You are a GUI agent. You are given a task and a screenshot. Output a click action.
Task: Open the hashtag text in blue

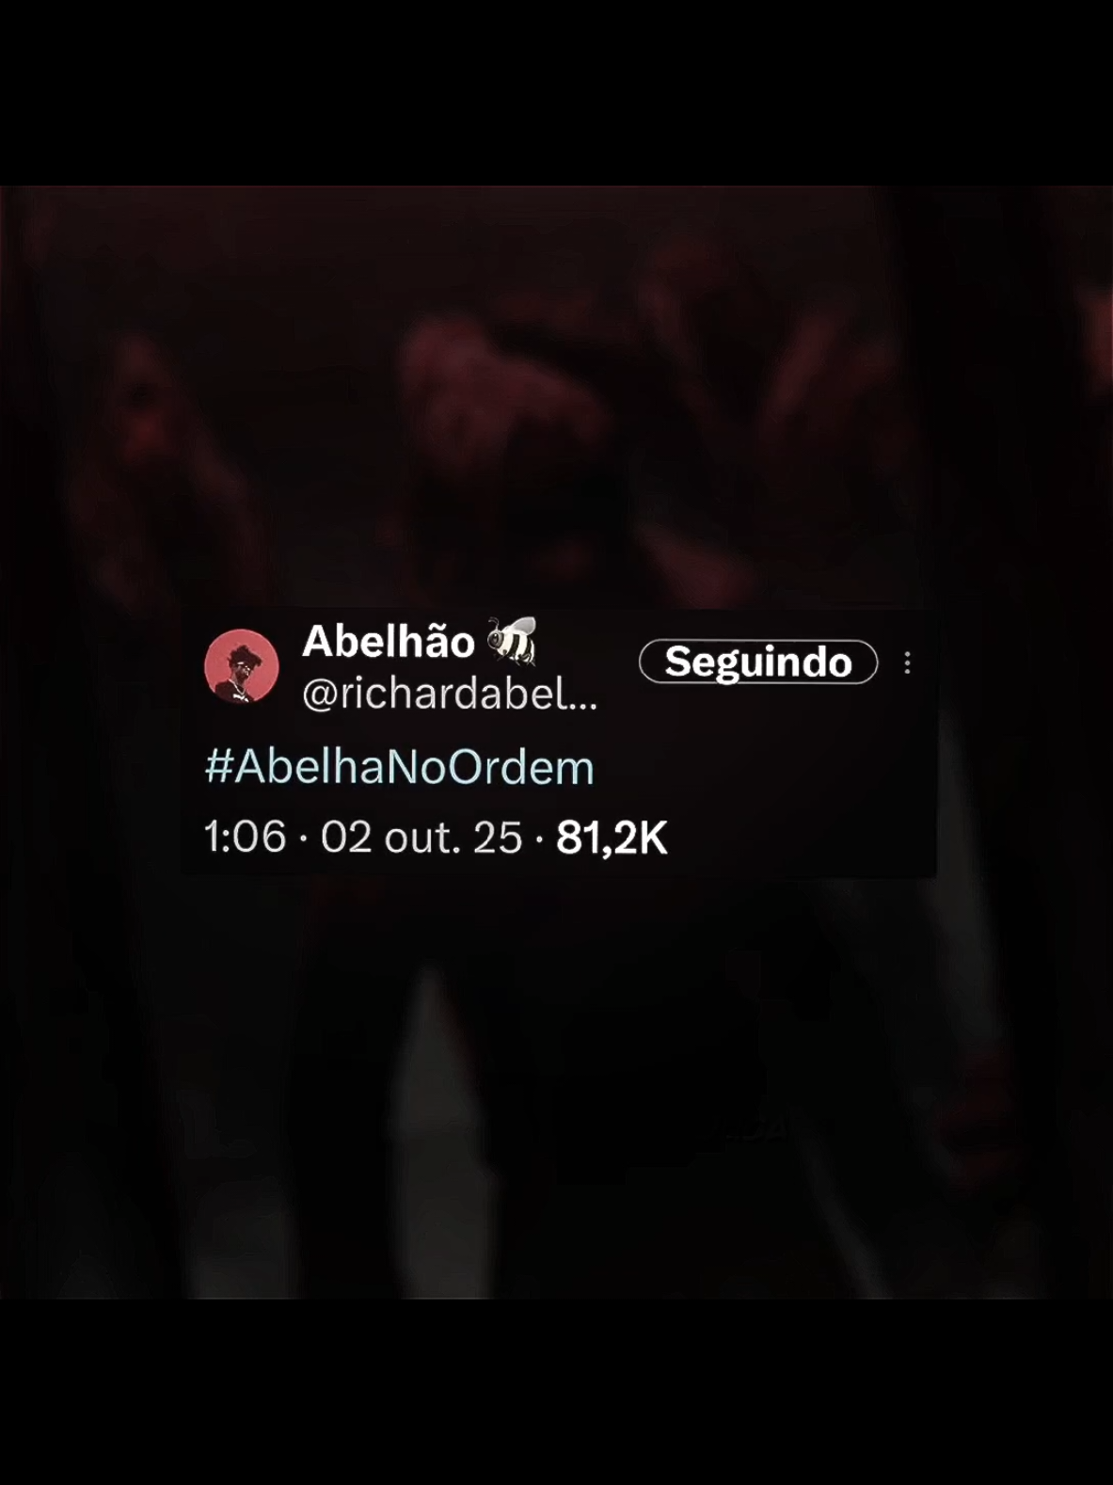coord(400,767)
